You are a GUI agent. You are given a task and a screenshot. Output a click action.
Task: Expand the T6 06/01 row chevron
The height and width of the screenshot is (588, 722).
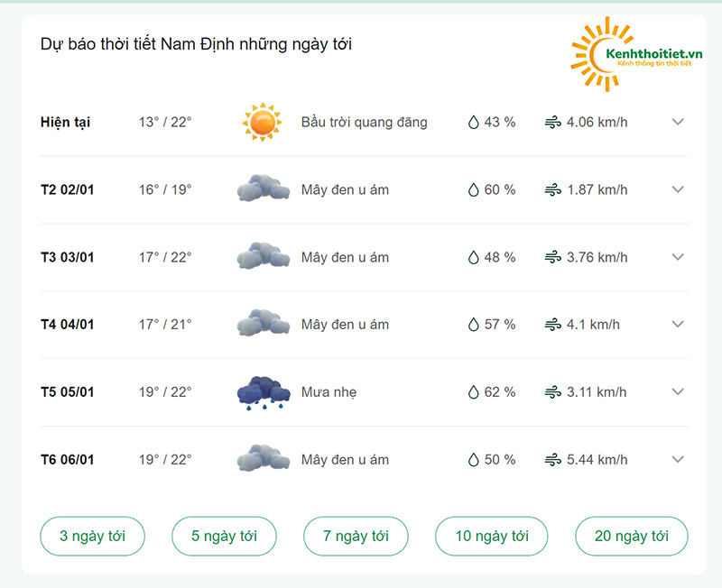point(678,459)
